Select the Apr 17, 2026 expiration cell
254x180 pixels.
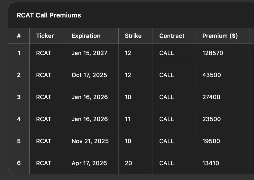(x=89, y=163)
